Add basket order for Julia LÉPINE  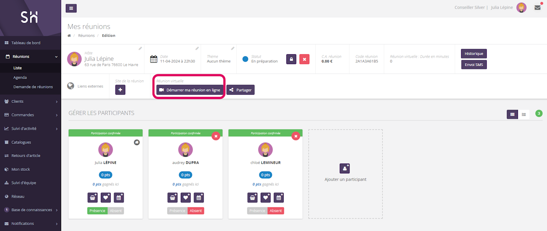pyautogui.click(x=92, y=197)
